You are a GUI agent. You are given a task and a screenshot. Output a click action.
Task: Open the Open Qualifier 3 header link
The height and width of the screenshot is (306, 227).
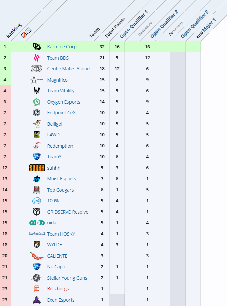pos(195,24)
